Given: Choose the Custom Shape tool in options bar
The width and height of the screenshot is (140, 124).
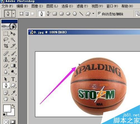Looking at the screenshot, I should [88, 14].
